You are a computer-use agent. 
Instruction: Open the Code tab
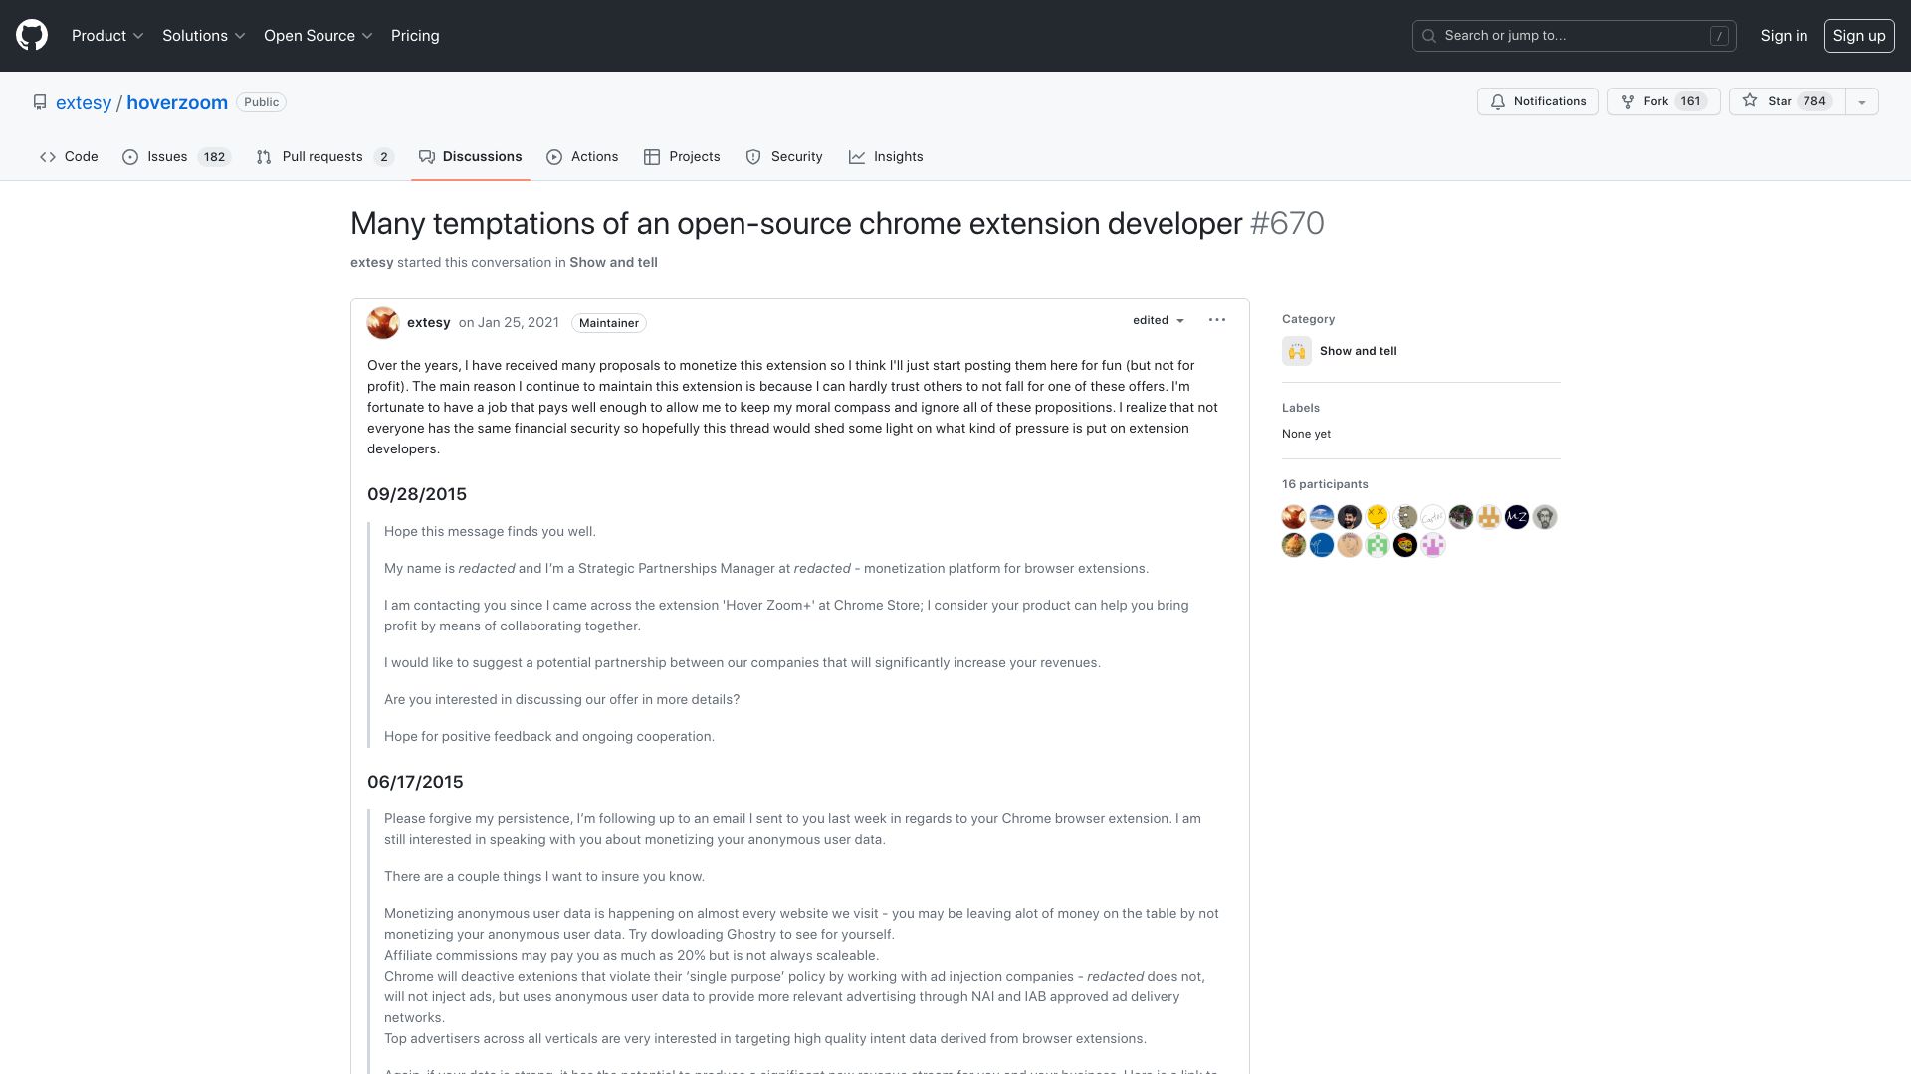click(x=69, y=156)
